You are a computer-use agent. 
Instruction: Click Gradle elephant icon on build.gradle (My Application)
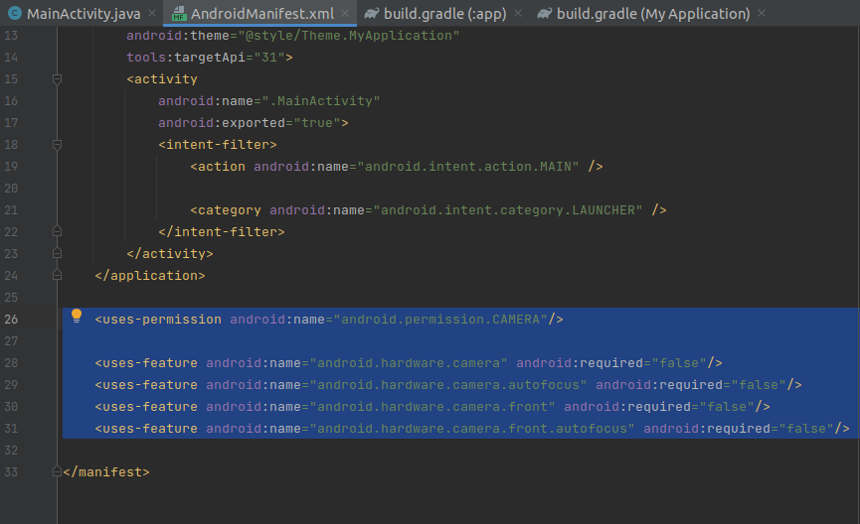pyautogui.click(x=545, y=14)
